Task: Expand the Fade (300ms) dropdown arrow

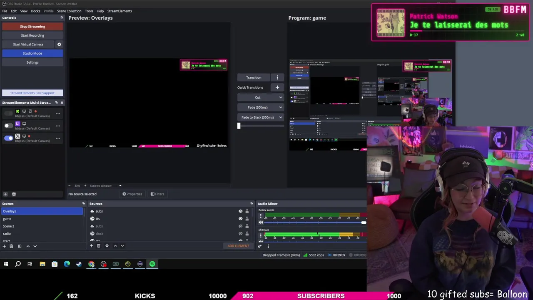Action: [280, 107]
